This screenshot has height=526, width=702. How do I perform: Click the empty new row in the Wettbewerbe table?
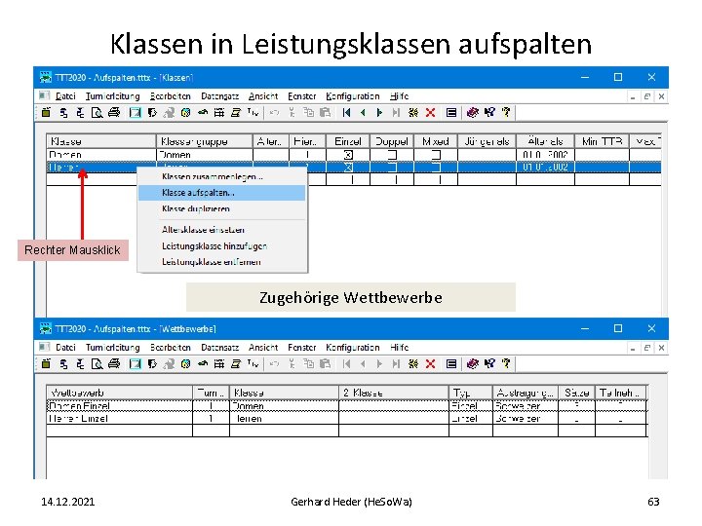point(347,431)
